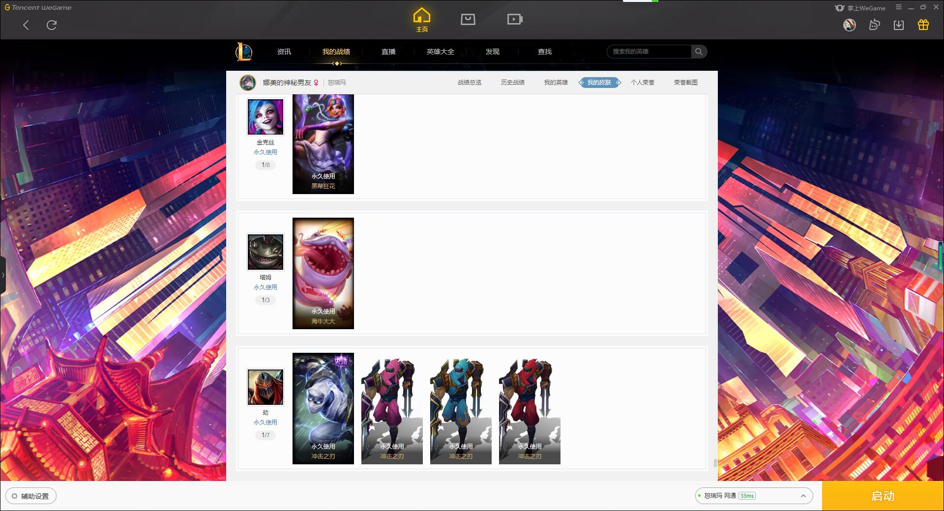Open 辅助设置 settings button
944x511 pixels.
click(30, 496)
